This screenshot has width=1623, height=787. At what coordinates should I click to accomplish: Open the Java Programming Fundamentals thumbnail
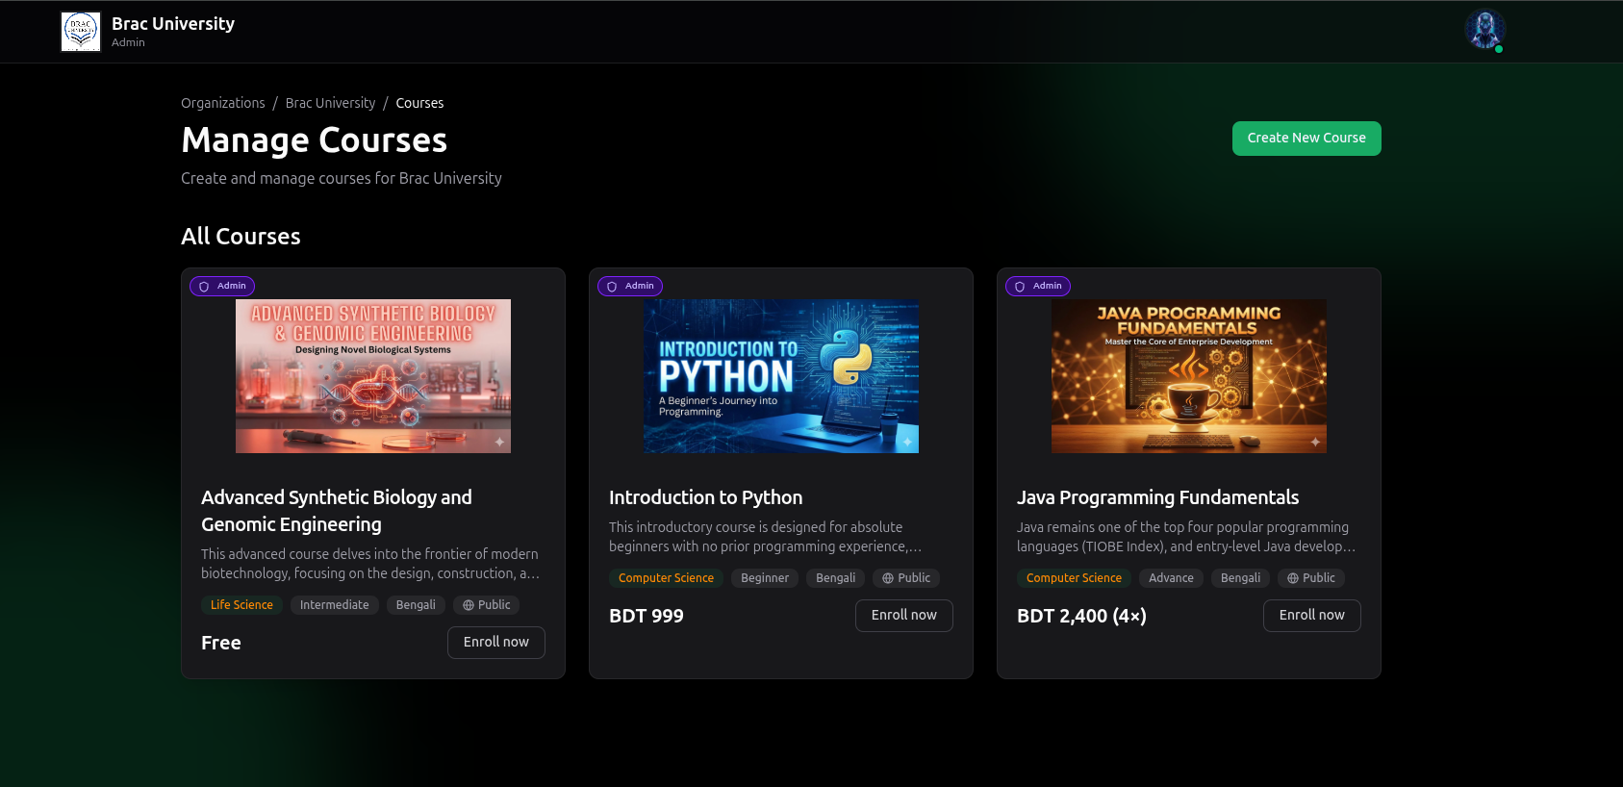[1188, 376]
